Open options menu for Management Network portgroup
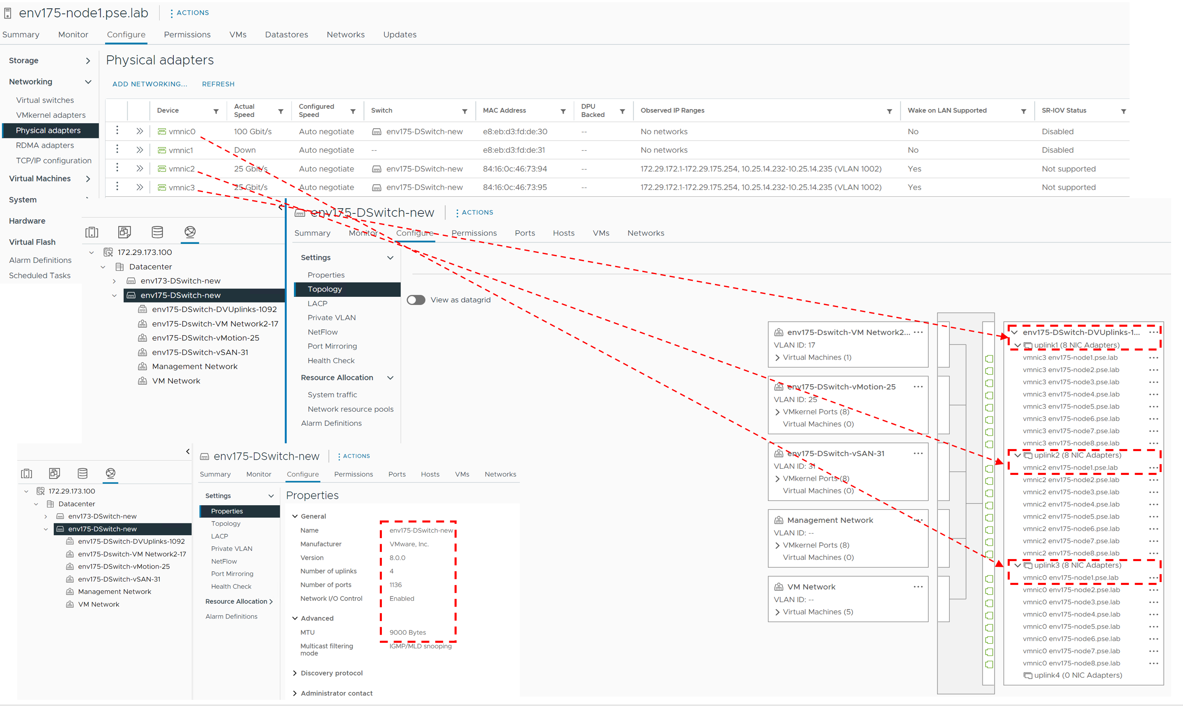The height and width of the screenshot is (706, 1183). coord(918,520)
